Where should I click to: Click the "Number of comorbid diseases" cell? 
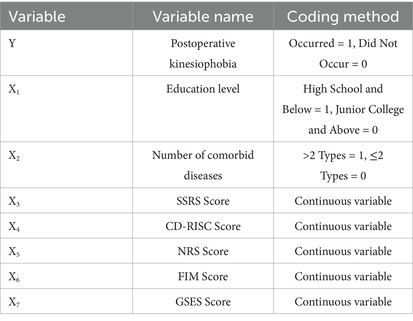tap(203, 165)
